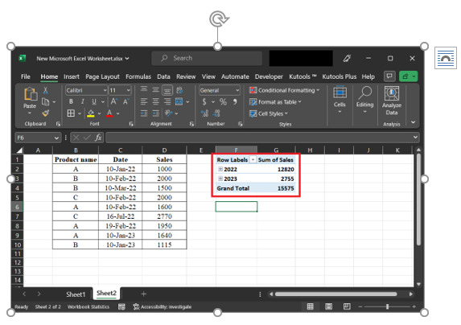The image size is (461, 325).
Task: Expand the 2023 pivot row group
Action: point(220,179)
